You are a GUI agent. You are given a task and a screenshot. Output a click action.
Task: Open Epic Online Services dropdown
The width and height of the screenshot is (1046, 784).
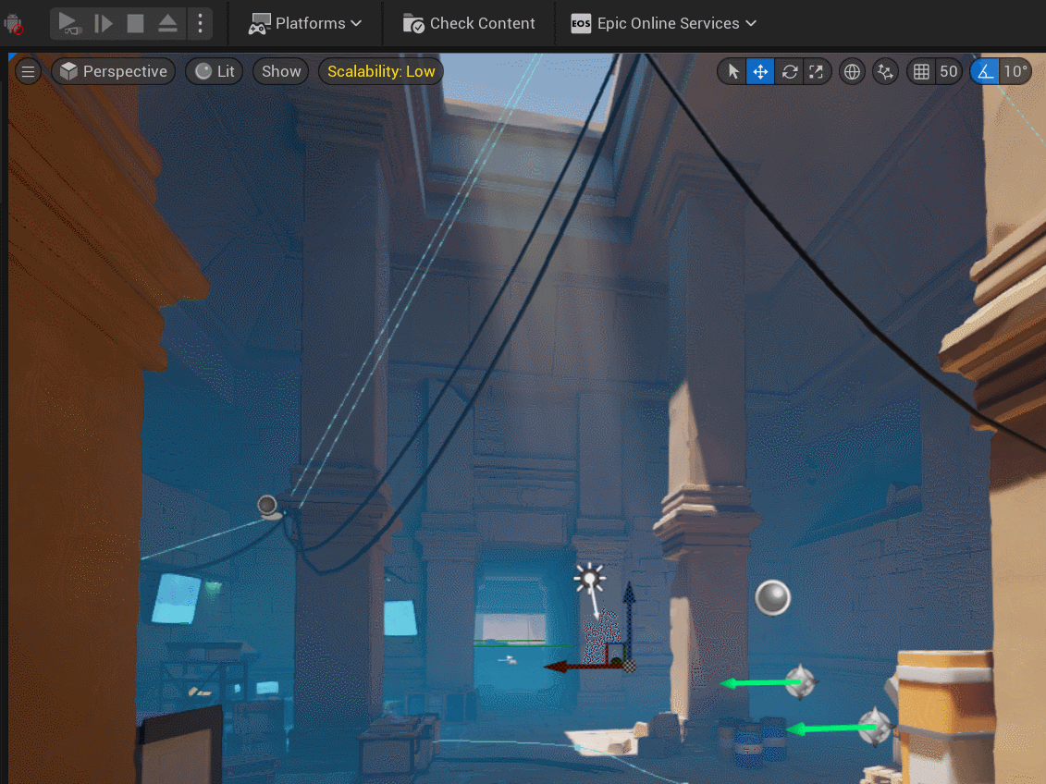click(x=664, y=24)
